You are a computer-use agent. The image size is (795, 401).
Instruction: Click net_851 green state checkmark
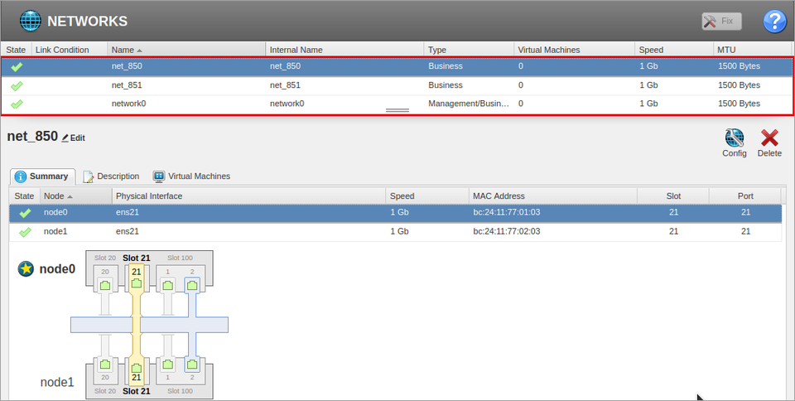17,85
